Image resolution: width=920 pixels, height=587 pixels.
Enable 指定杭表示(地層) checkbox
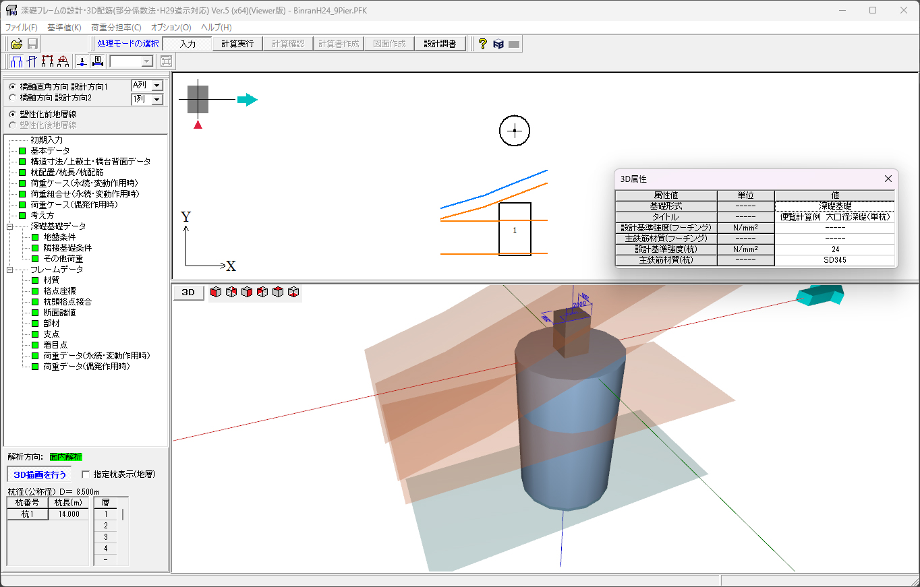click(86, 474)
